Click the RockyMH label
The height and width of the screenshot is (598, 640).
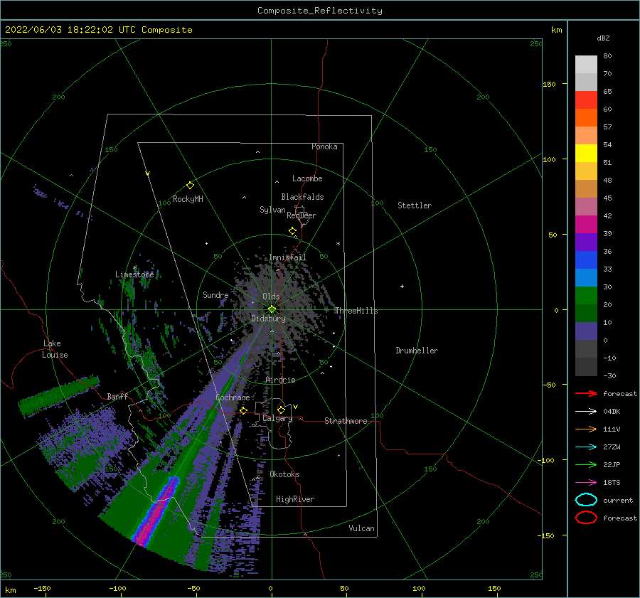188,199
